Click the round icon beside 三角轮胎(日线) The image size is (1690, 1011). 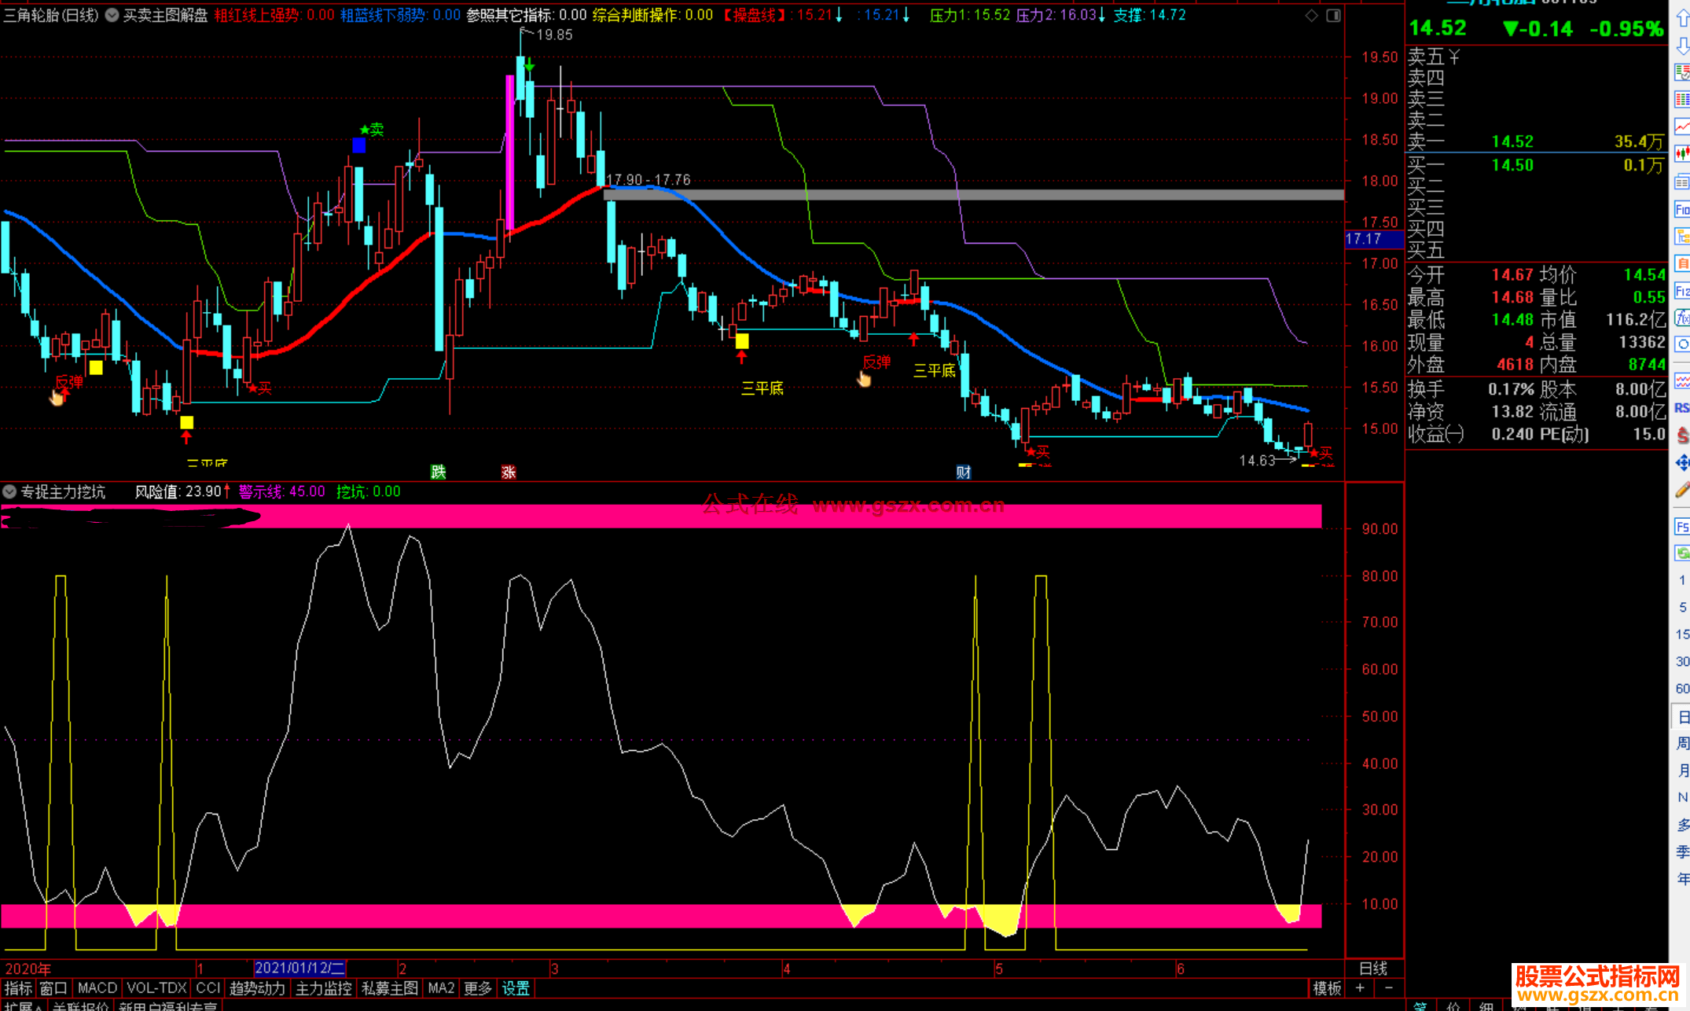(x=112, y=15)
